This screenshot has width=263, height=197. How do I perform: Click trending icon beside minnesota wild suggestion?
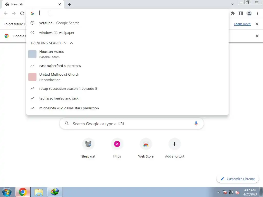coord(32,108)
